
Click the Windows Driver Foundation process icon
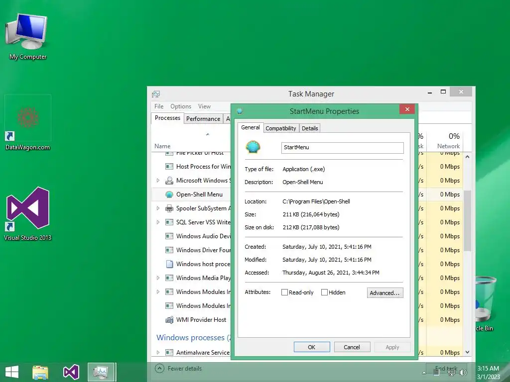(x=169, y=250)
